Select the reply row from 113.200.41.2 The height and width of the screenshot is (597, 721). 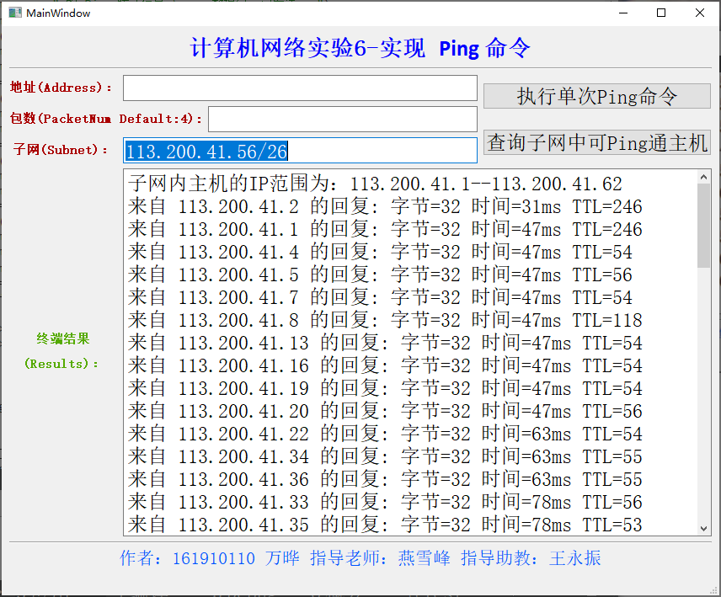click(385, 206)
